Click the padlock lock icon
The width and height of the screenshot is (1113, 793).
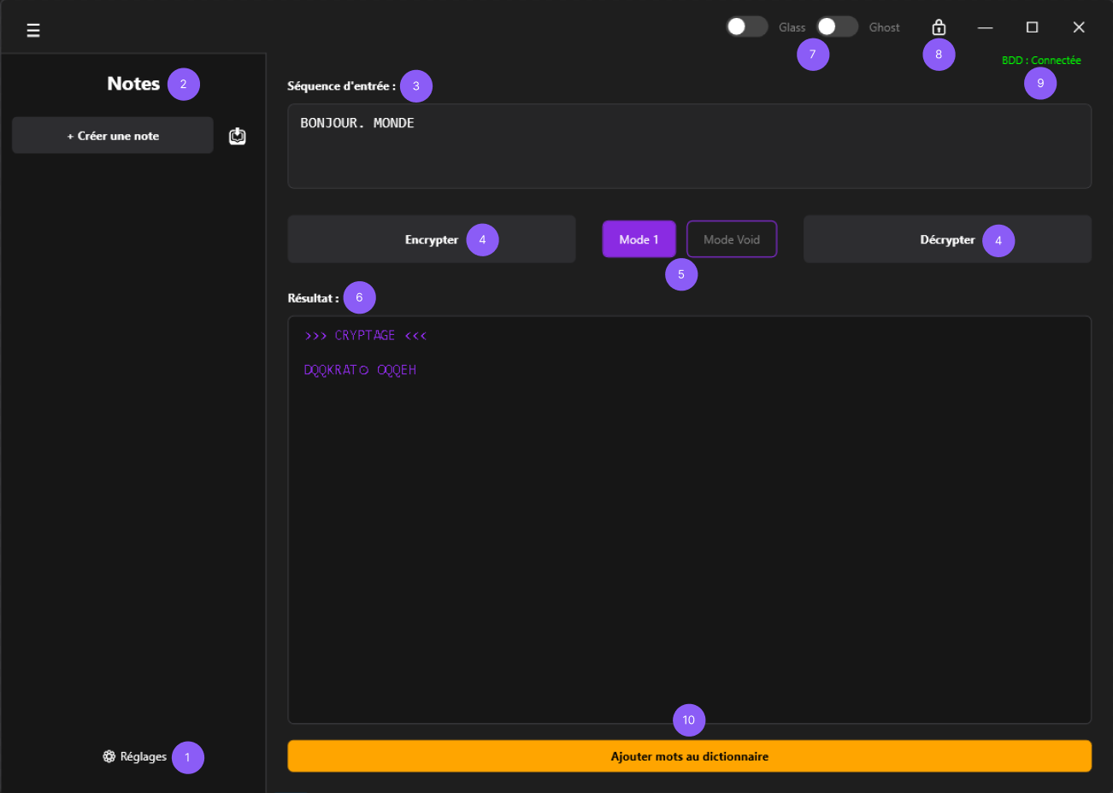click(939, 27)
